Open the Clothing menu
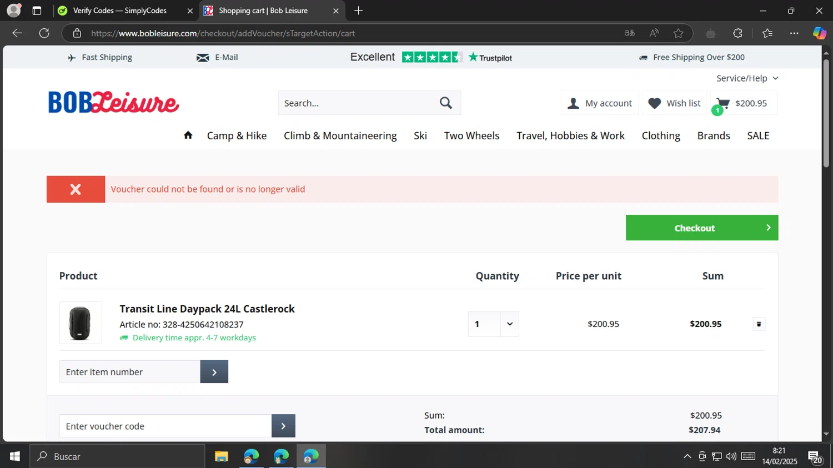This screenshot has height=468, width=833. pos(661,136)
